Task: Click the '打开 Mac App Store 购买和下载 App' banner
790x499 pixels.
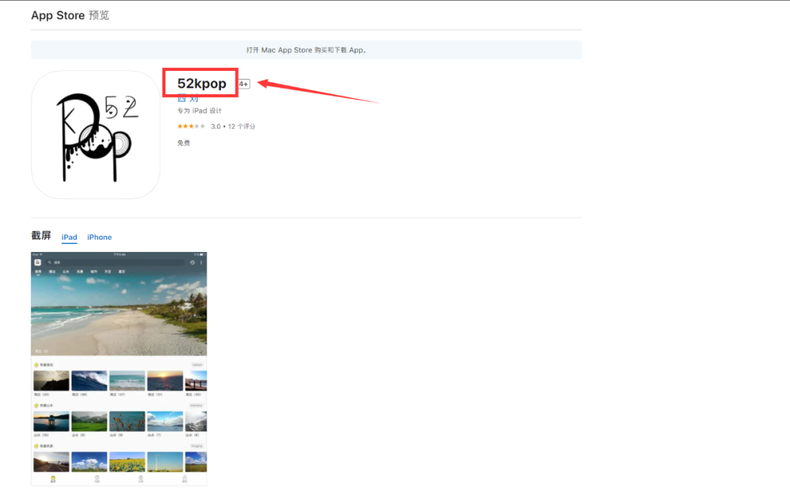Action: (x=306, y=50)
